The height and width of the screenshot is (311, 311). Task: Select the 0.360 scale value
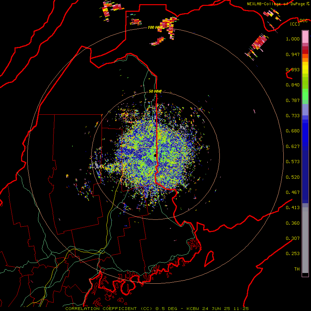[x=293, y=223]
